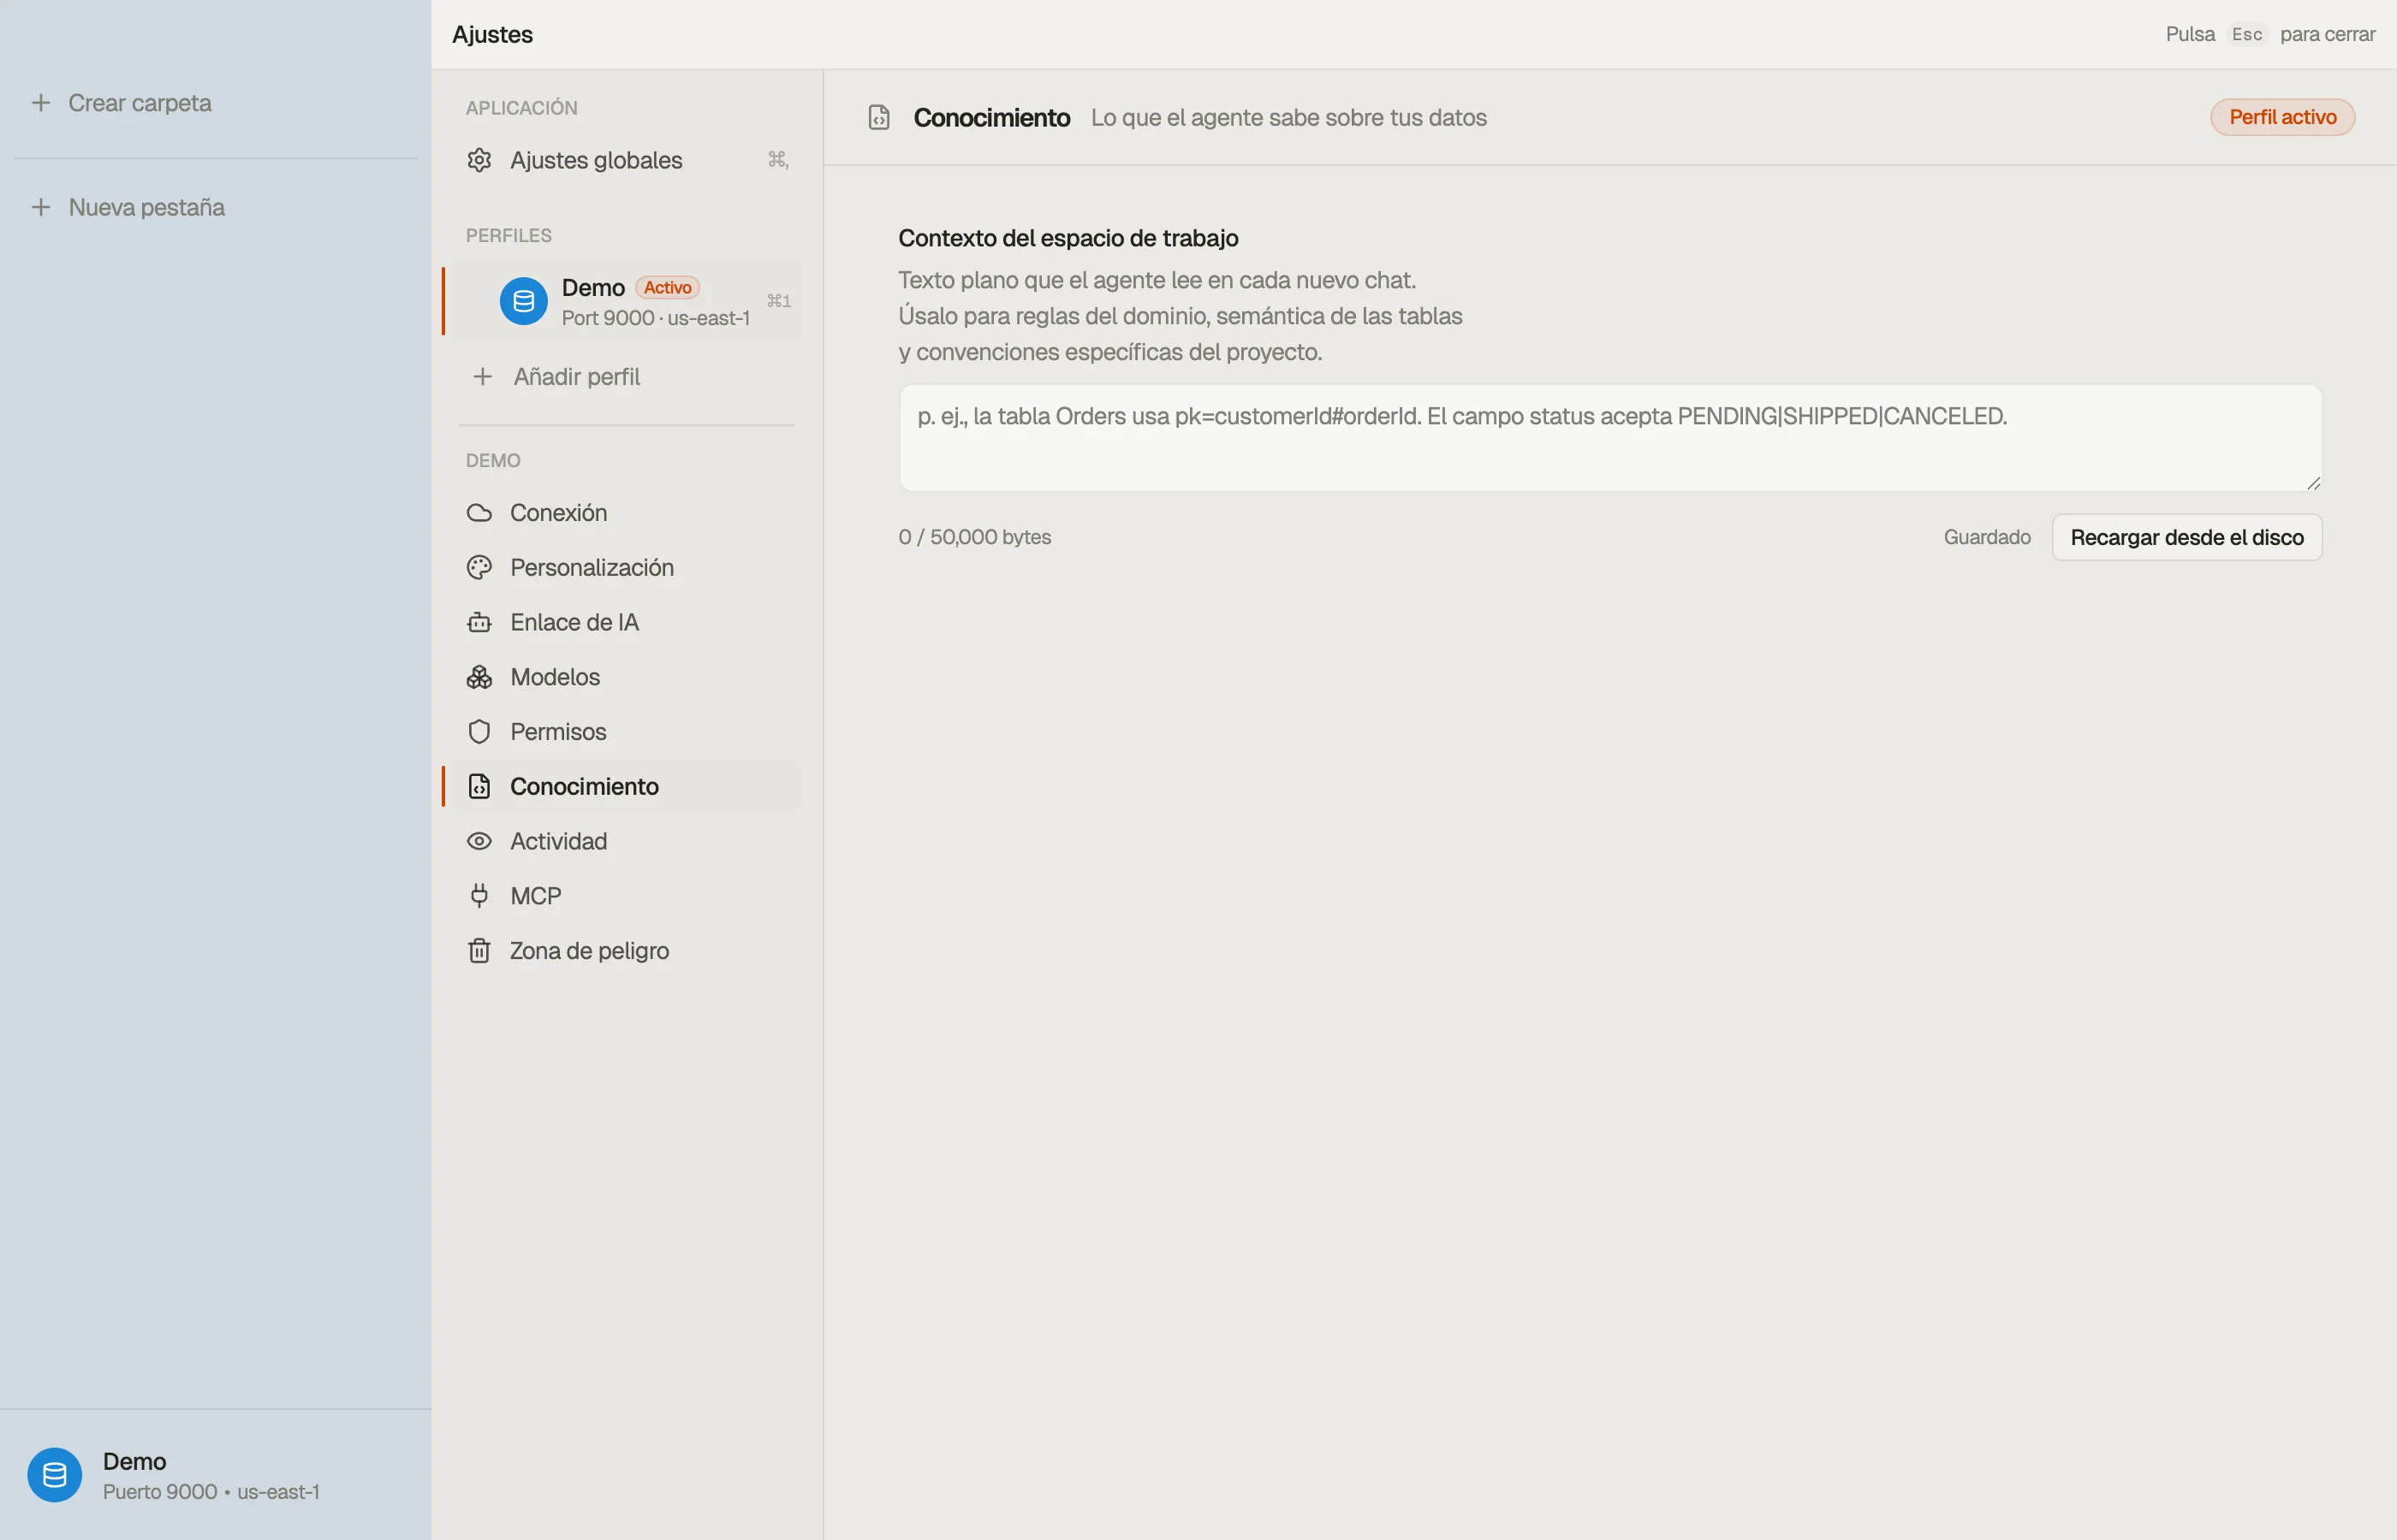Click the cloud icon next to Conexión
Viewport: 2397px width, 1540px height.
click(479, 513)
